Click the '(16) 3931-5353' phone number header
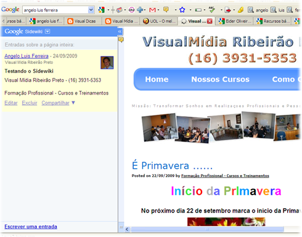Screen dimensions: 302x237 pyautogui.click(x=242, y=58)
